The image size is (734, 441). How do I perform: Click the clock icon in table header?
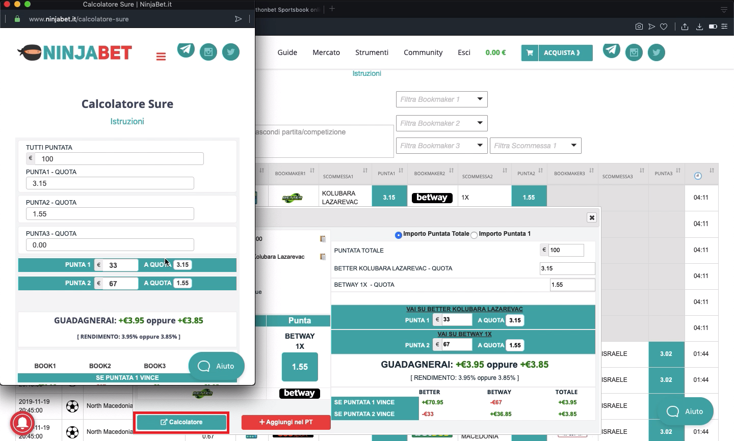(x=698, y=176)
